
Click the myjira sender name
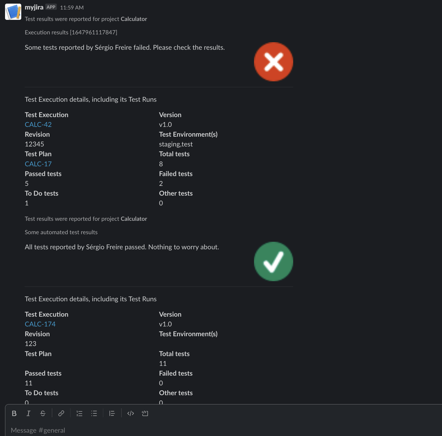[34, 7]
